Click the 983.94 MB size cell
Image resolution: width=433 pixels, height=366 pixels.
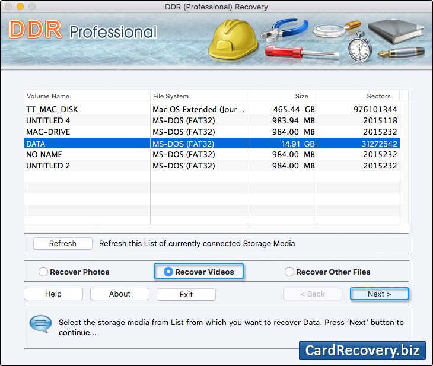282,120
